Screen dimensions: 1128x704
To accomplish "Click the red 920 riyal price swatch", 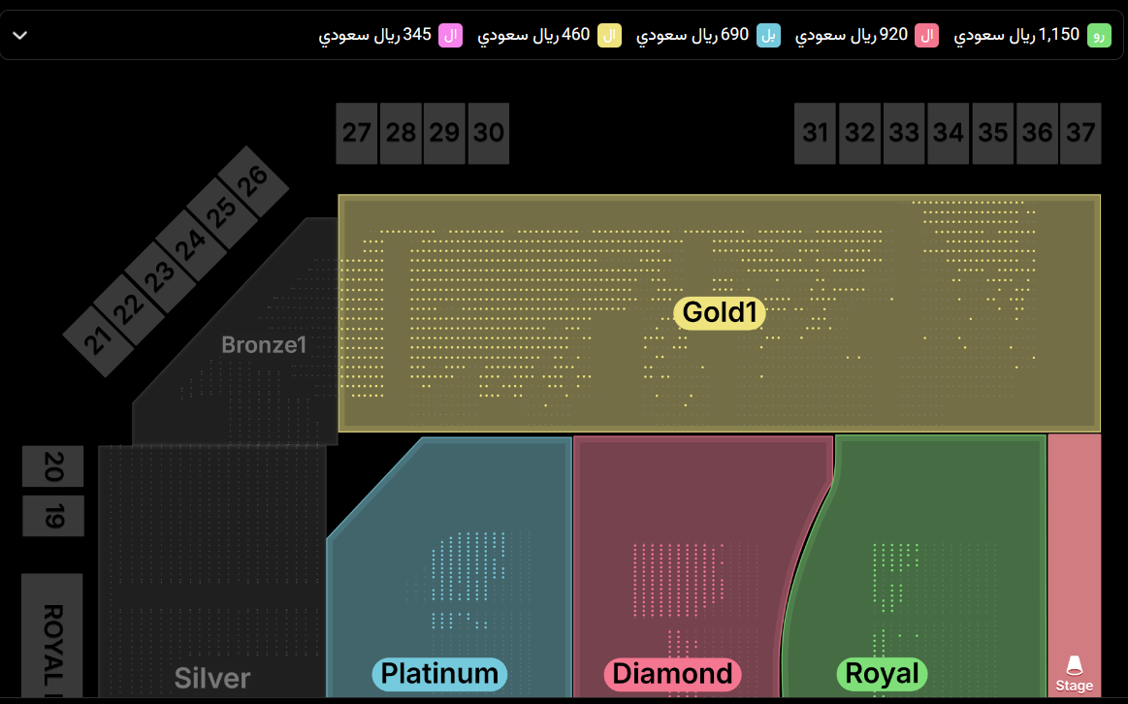I will [927, 35].
